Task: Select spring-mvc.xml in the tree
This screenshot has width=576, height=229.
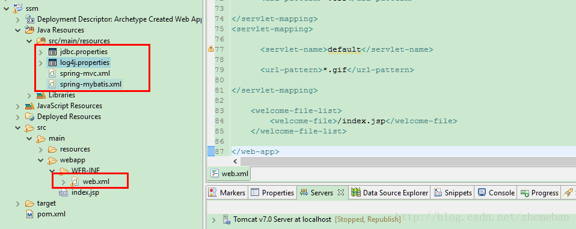Action: [85, 73]
